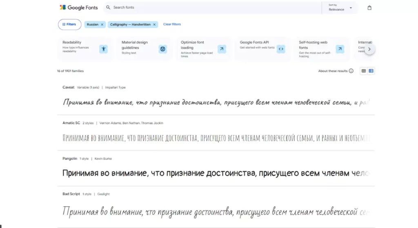Click 'About these results' text

pyautogui.click(x=333, y=71)
